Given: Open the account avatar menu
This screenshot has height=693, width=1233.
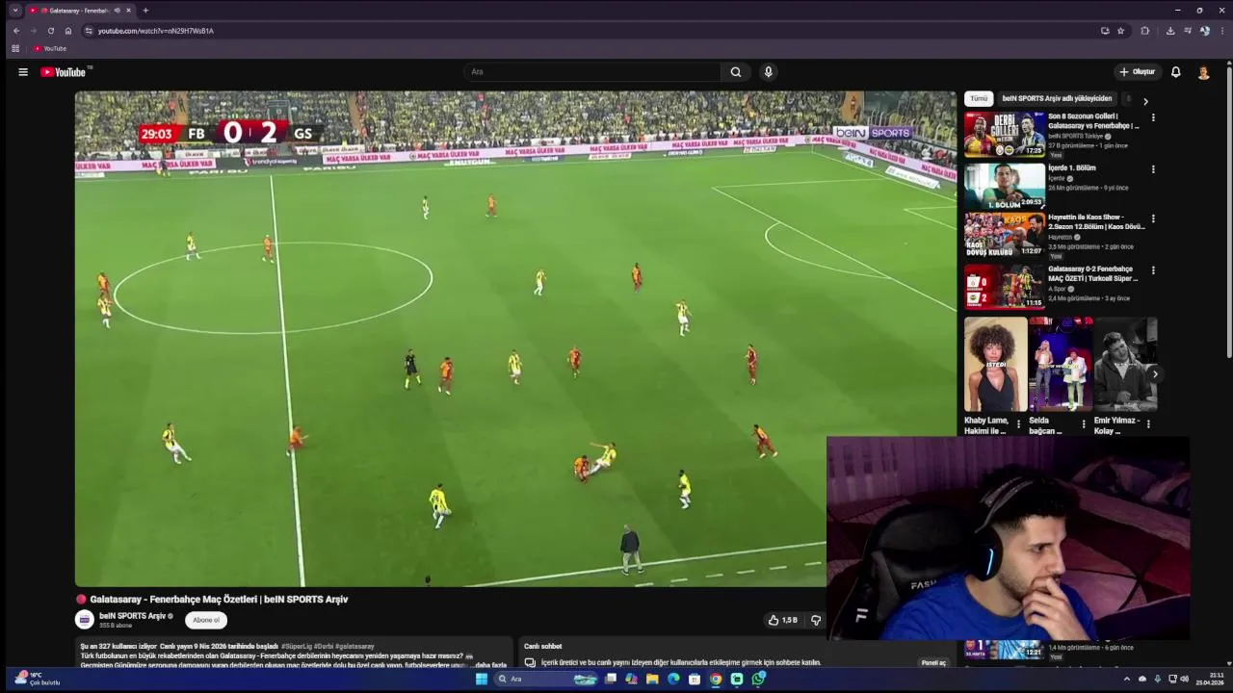Looking at the screenshot, I should tap(1203, 72).
